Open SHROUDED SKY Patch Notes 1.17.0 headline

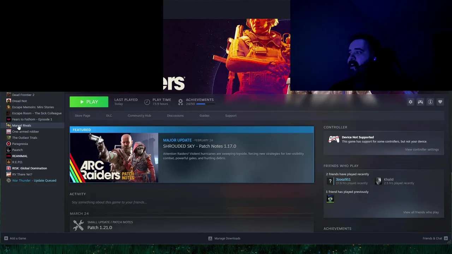click(x=200, y=146)
